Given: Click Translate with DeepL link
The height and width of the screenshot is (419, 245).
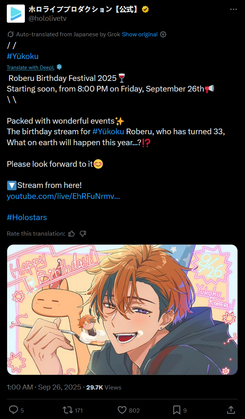Looking at the screenshot, I should 31,68.
